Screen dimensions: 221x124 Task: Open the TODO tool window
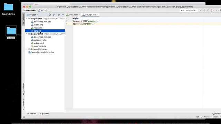click(44, 114)
